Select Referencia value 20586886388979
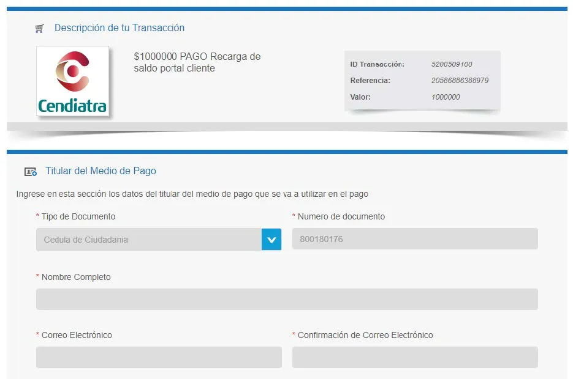Viewport: 573px width, 379px height. click(460, 81)
